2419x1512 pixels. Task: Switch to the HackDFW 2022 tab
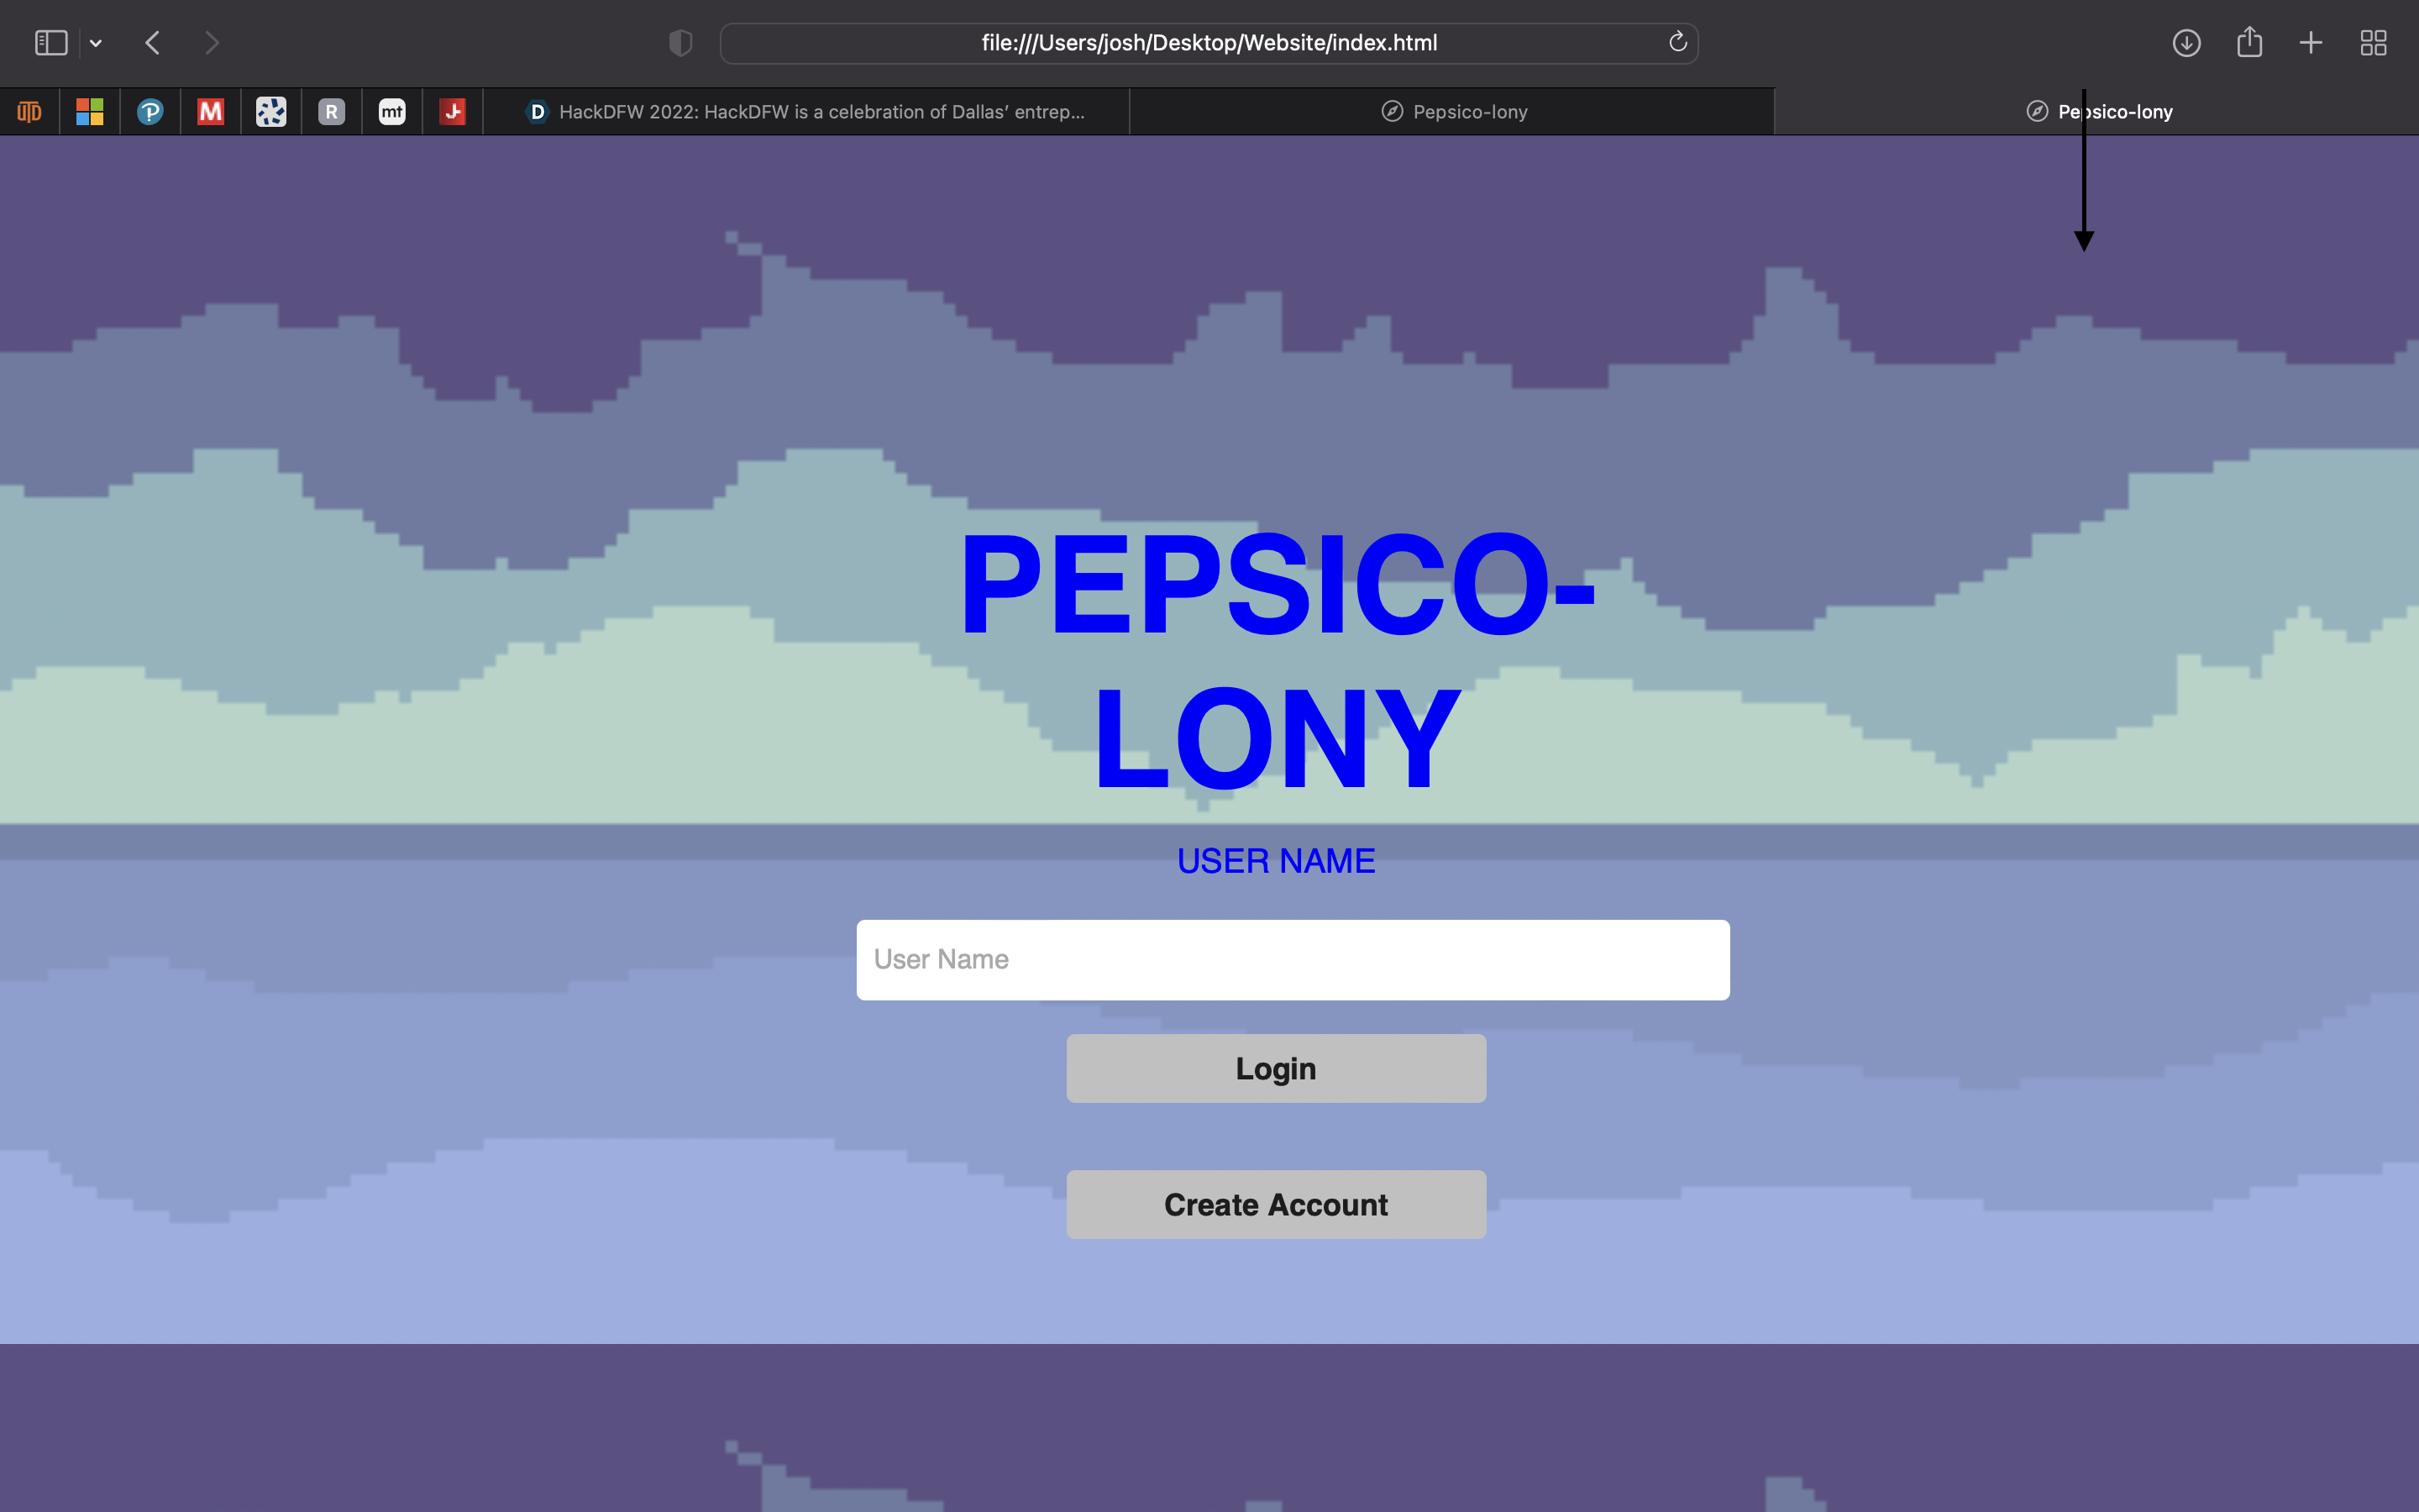pos(805,111)
